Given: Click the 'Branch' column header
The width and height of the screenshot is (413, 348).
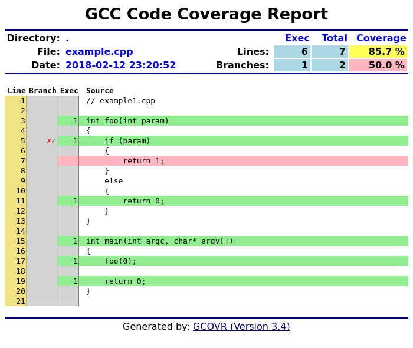Looking at the screenshot, I should pos(42,91).
